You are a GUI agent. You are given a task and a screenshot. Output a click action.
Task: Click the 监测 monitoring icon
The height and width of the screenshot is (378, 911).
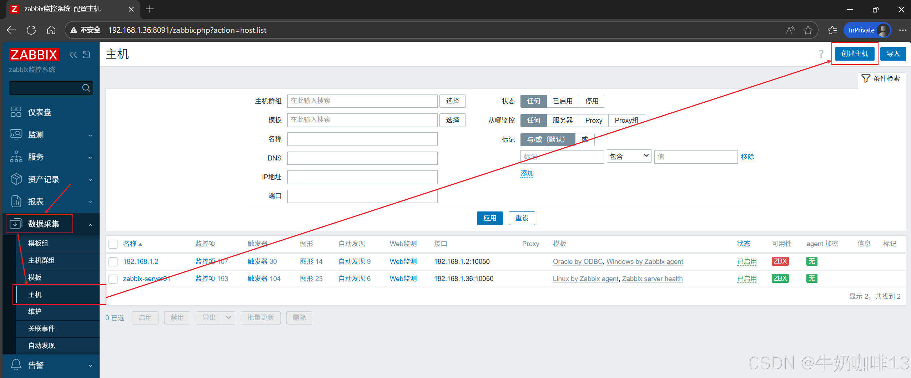point(16,134)
